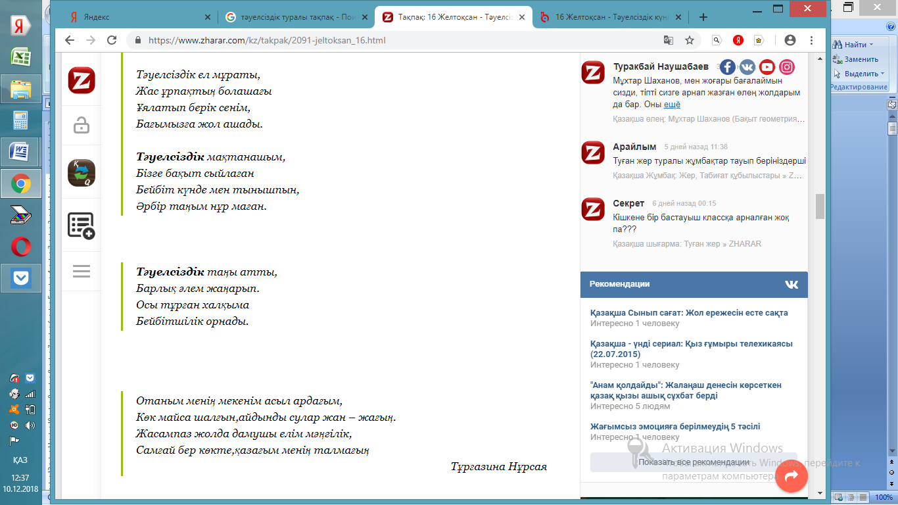Open the K-Q converter icon in sidebar
This screenshot has height=505, width=898.
(82, 174)
